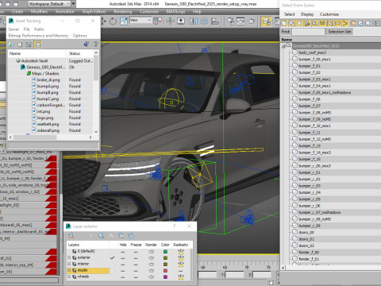Open the Workspace: Default dropdown
The height and width of the screenshot is (286, 381).
pyautogui.click(x=49, y=4)
